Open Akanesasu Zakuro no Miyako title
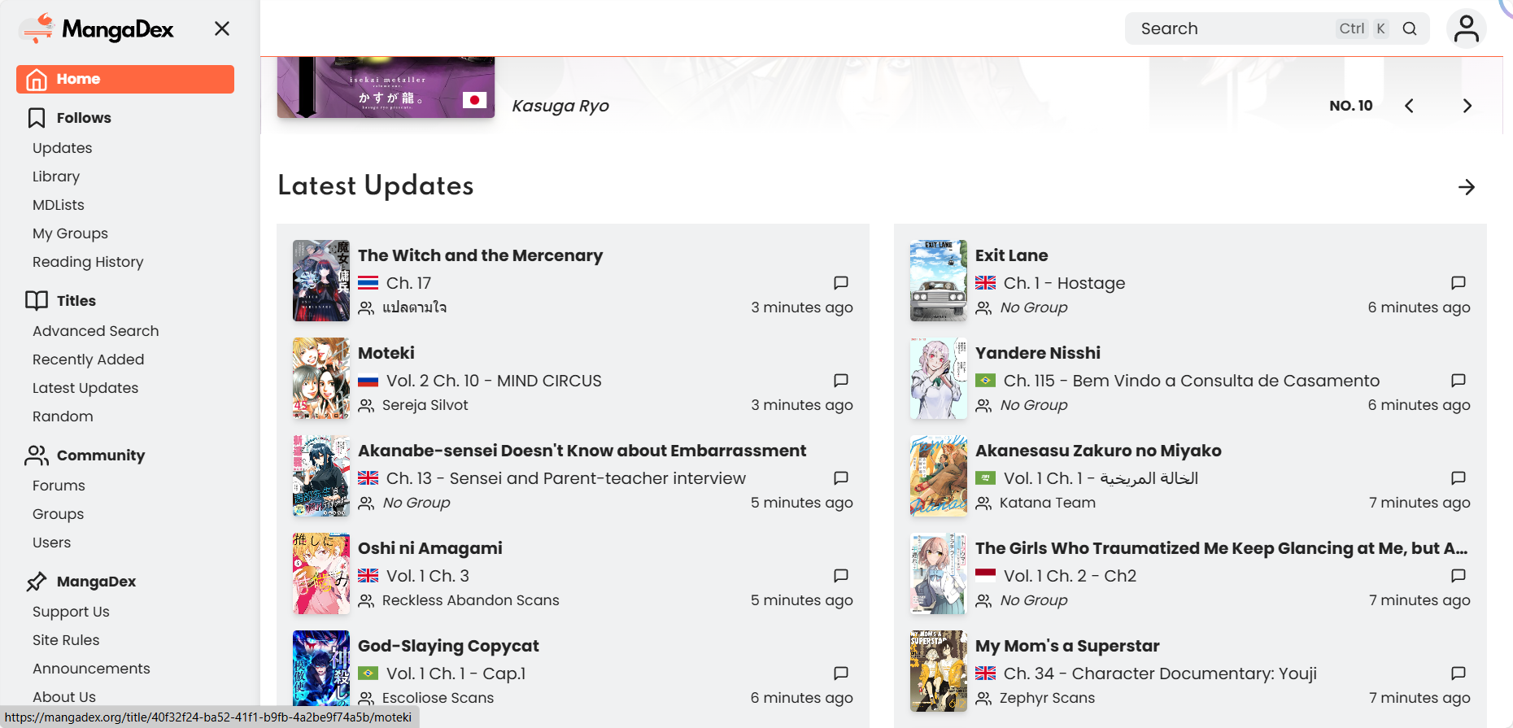The height and width of the screenshot is (728, 1513). (x=1098, y=451)
